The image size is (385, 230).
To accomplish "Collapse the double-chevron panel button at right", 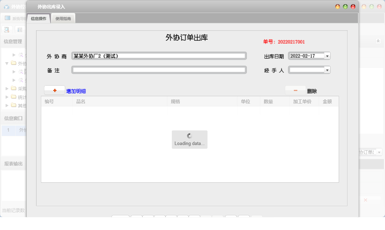I will [x=378, y=41].
